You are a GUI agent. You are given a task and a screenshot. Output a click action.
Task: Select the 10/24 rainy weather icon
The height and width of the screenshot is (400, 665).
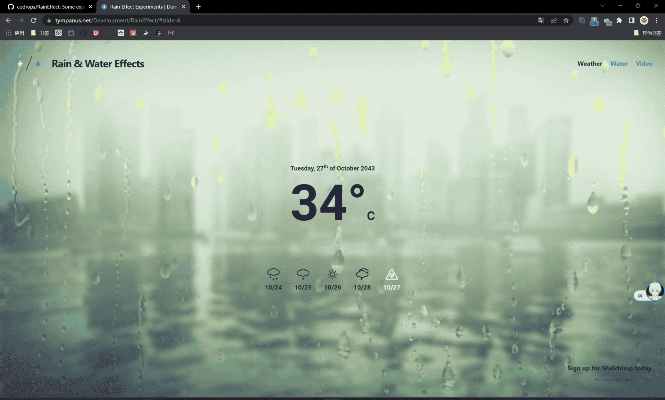click(x=273, y=274)
